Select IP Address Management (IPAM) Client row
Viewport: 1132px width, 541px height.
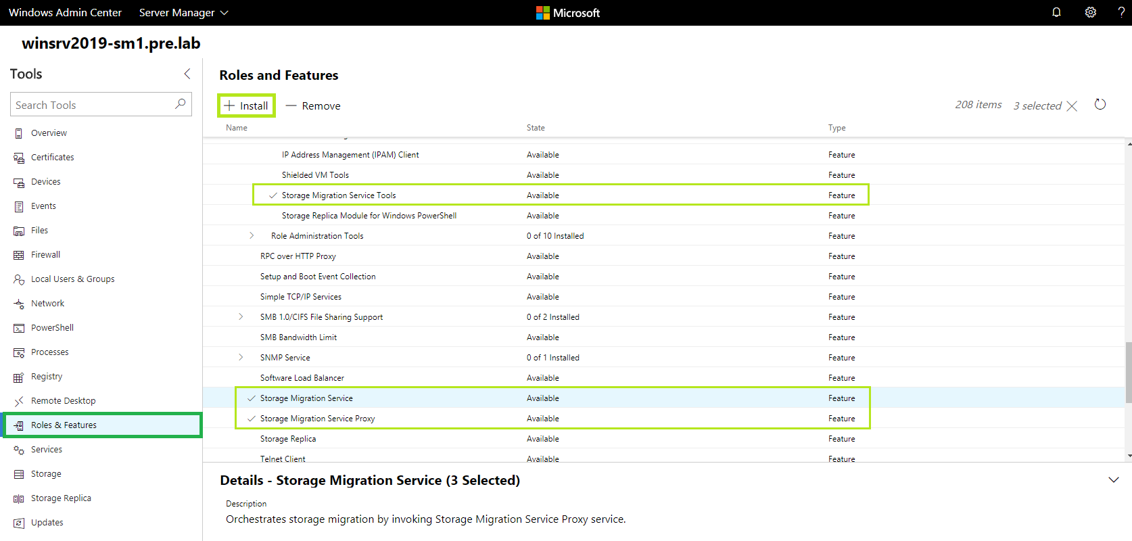tap(663, 154)
